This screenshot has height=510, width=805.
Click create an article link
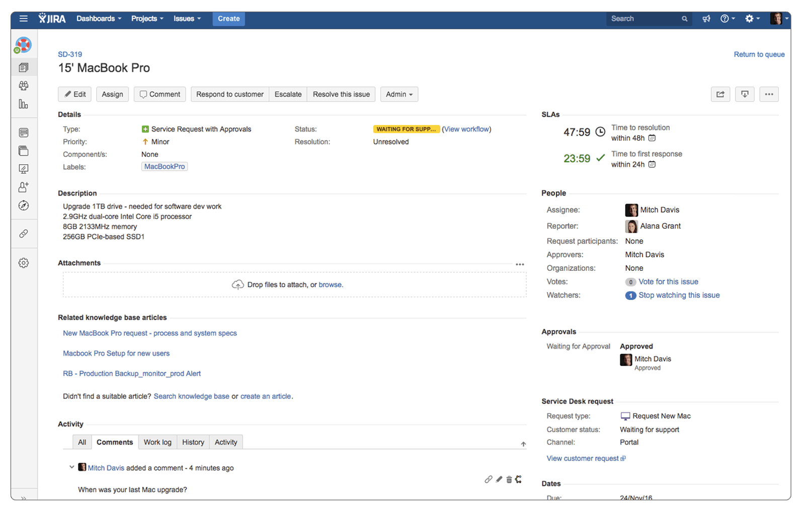266,396
